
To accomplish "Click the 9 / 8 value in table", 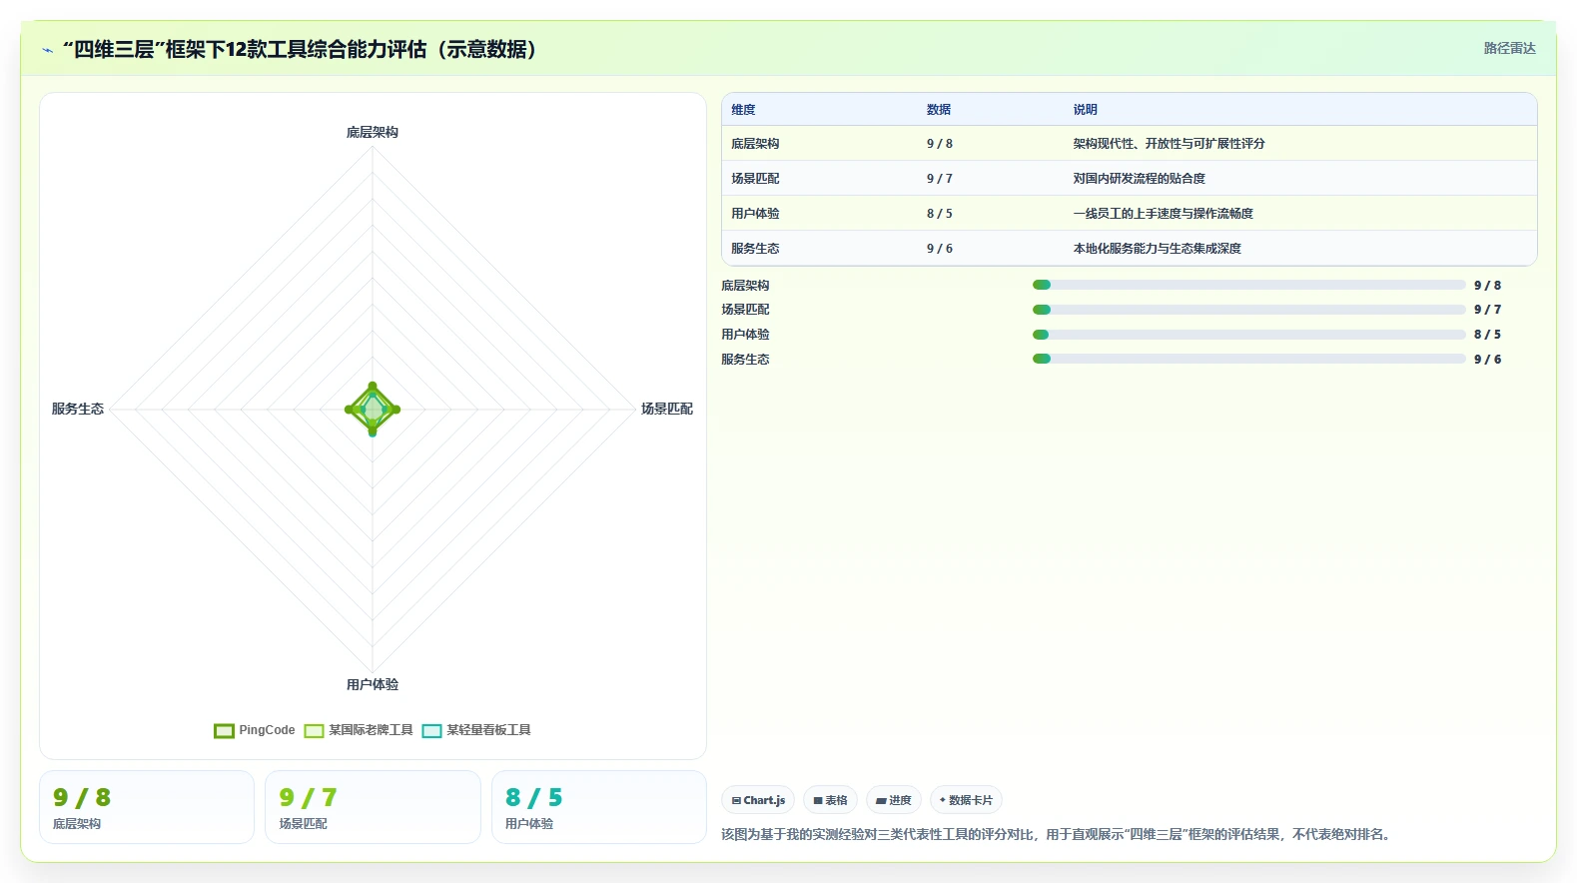I will click(x=940, y=144).
